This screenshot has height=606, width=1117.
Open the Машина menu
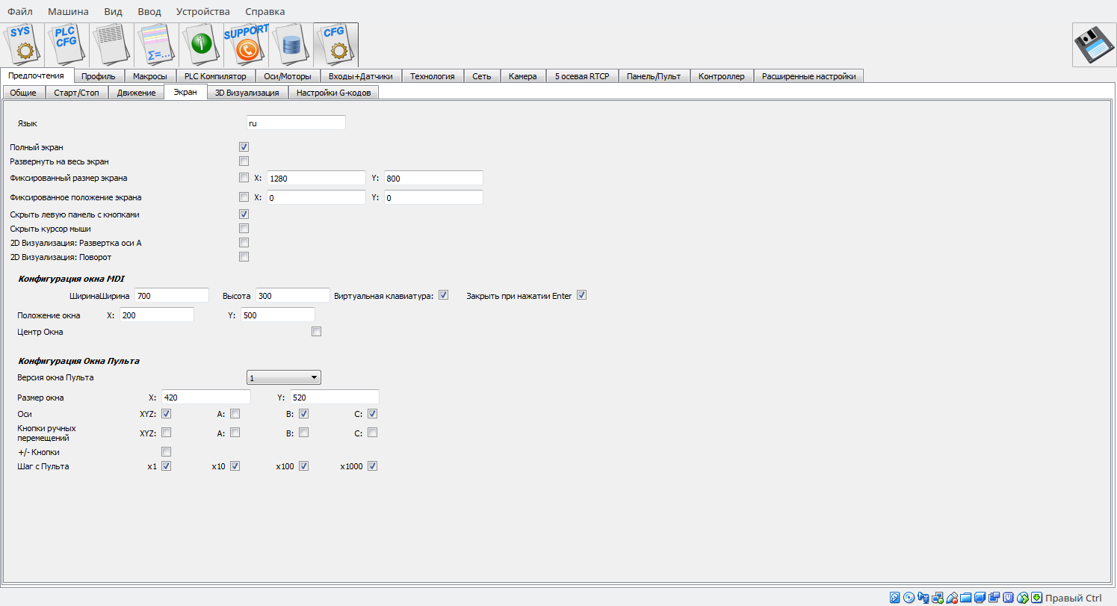pos(68,11)
